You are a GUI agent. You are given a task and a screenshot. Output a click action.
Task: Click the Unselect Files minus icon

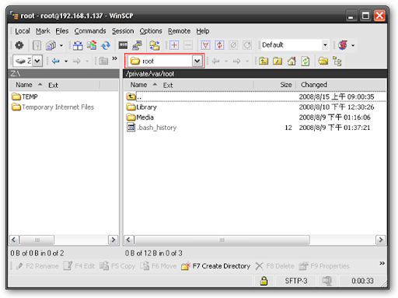[188, 45]
